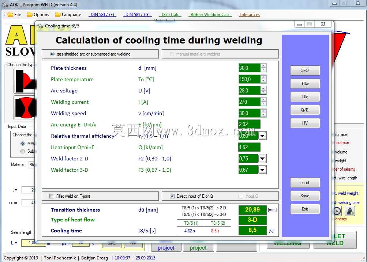Click the Load button
The image size is (367, 262).
click(305, 183)
